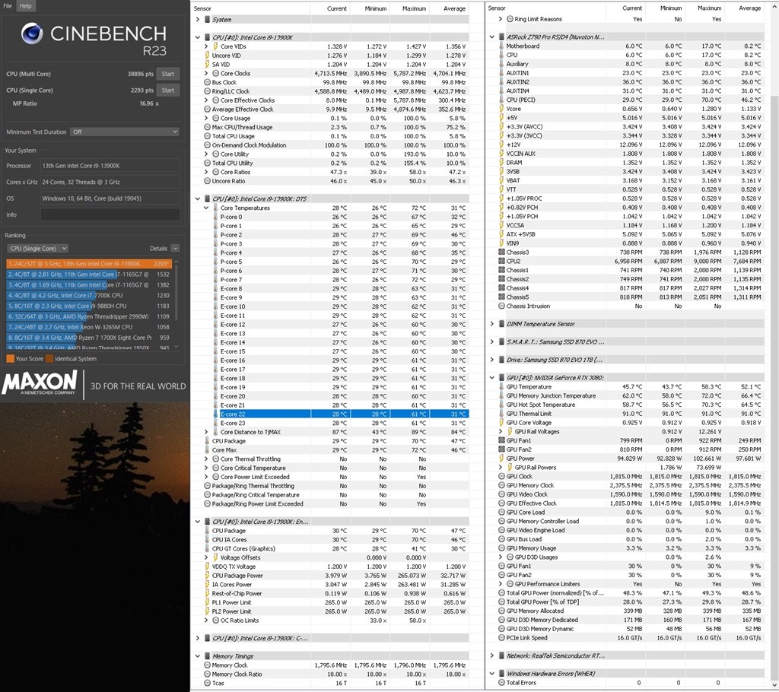Viewport: 779px width, 692px height.
Task: Toggle the ranking Details arrow button
Action: click(175, 249)
